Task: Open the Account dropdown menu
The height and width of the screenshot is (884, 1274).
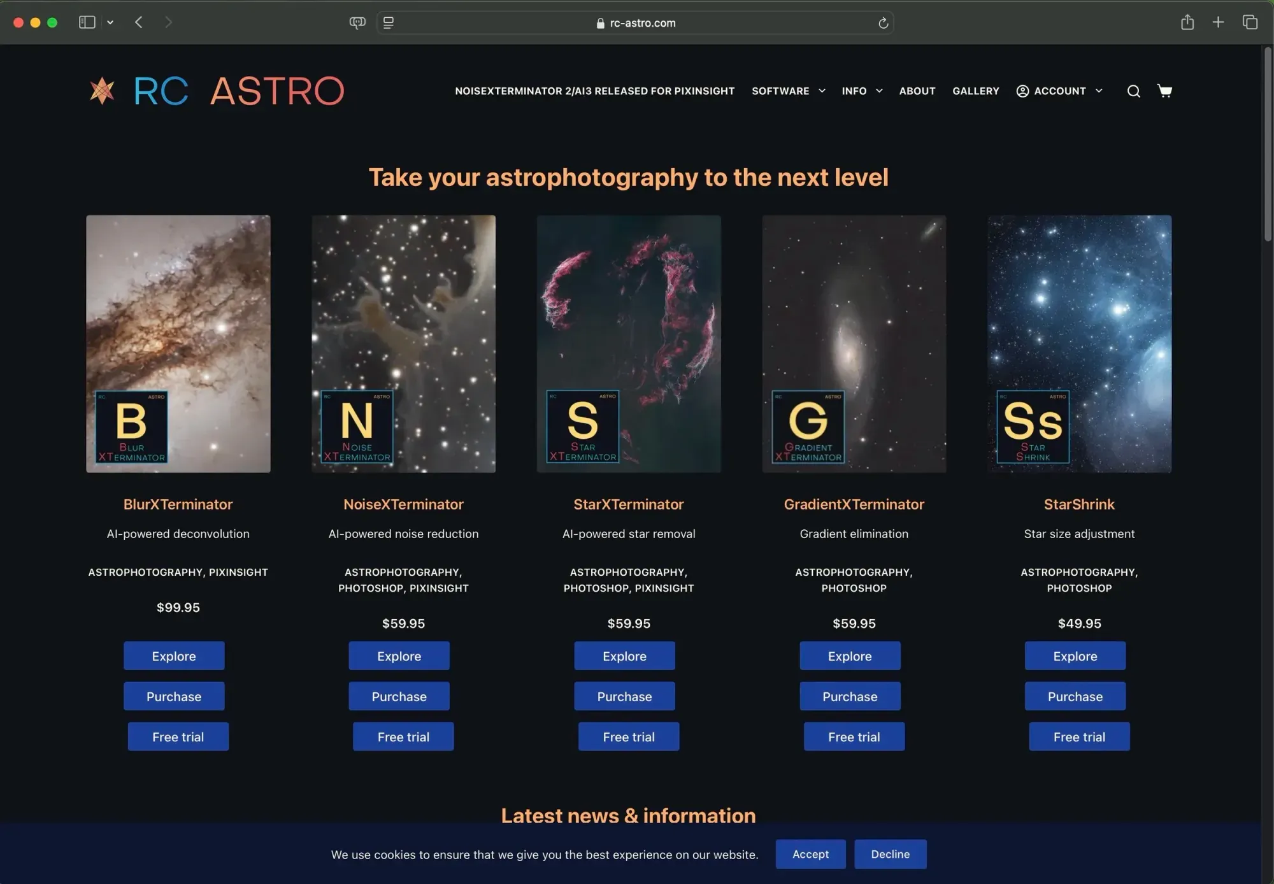Action: [1059, 91]
